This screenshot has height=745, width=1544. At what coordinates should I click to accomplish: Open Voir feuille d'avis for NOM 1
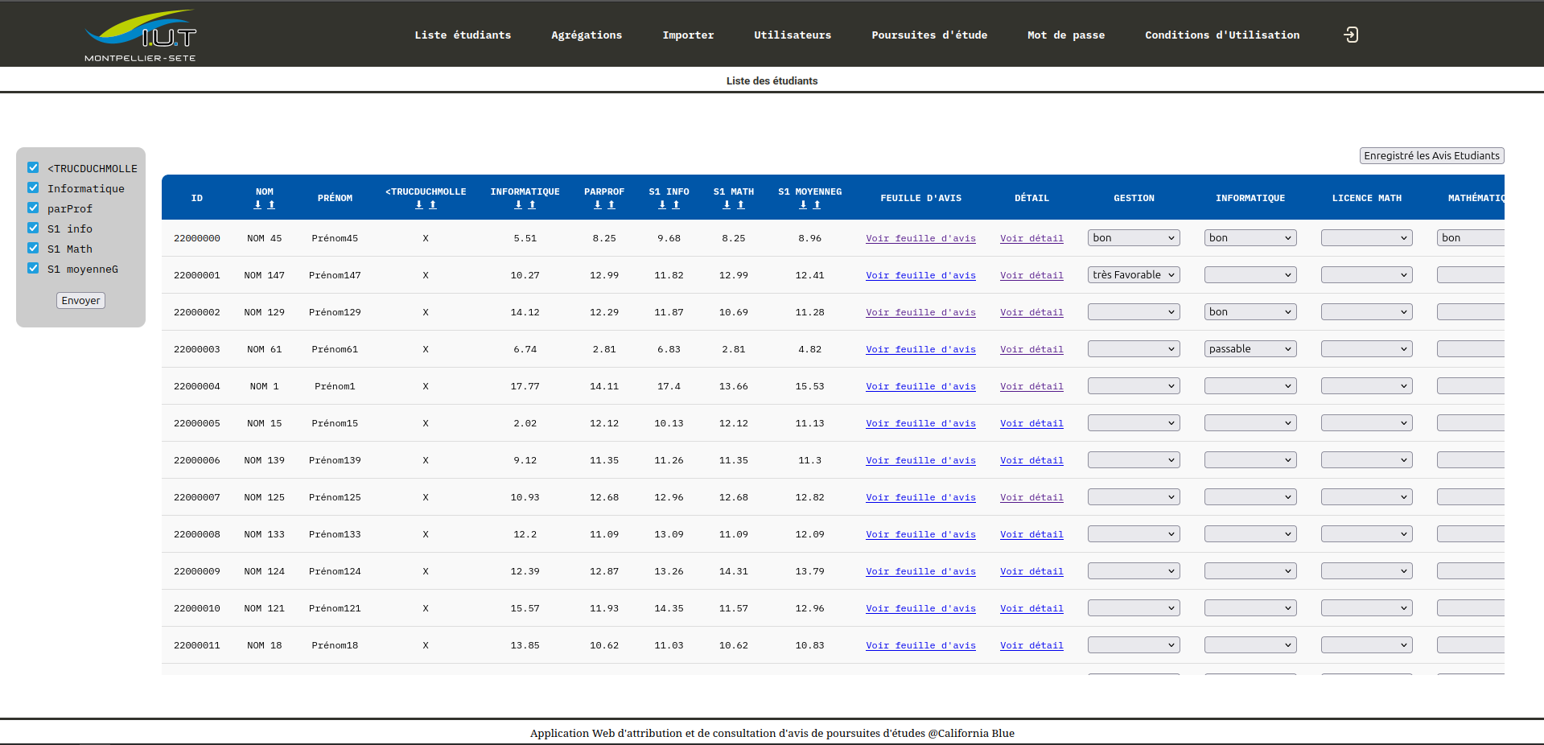(x=920, y=386)
